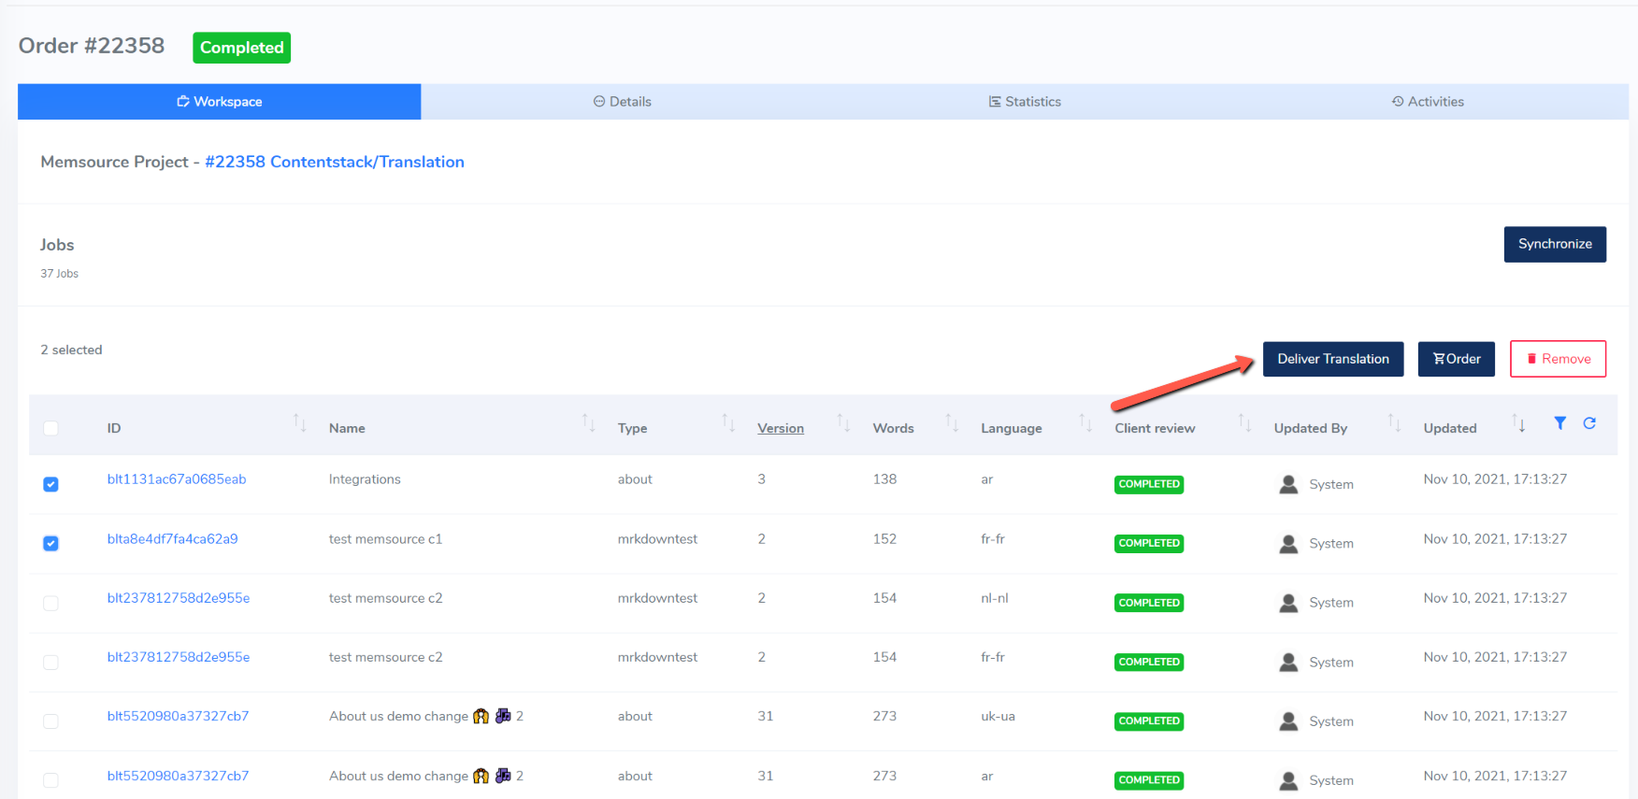Open the Statistics tab
1638x799 pixels.
tap(1025, 102)
